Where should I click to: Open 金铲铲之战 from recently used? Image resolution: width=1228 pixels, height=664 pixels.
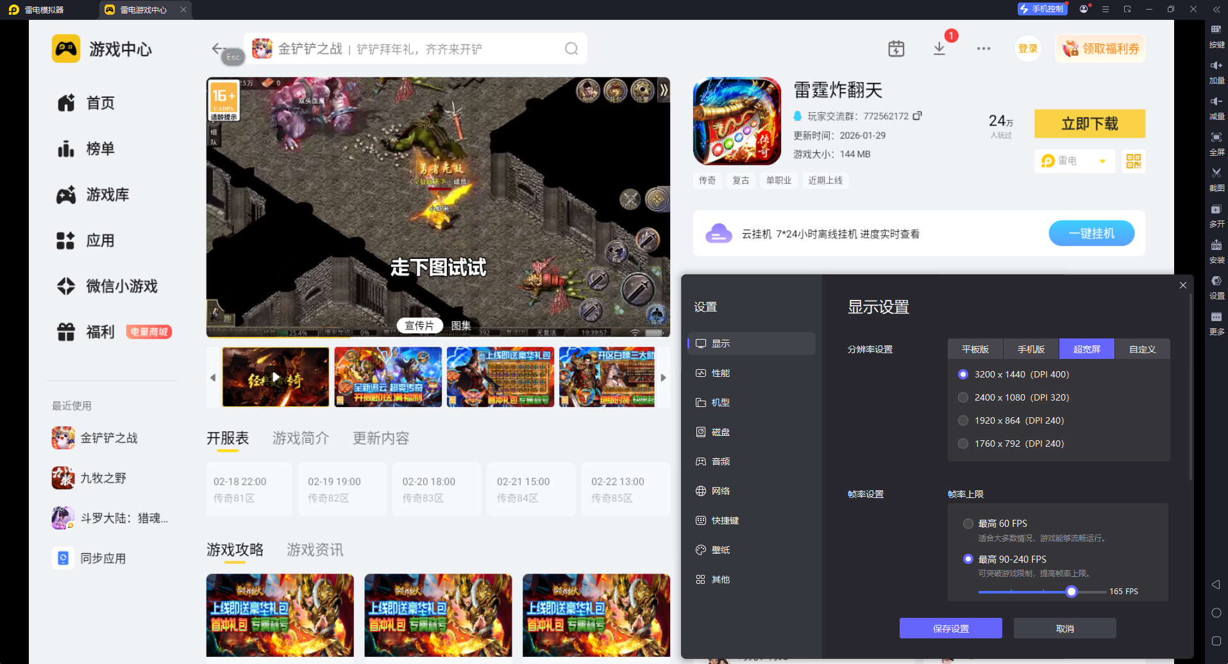point(96,438)
